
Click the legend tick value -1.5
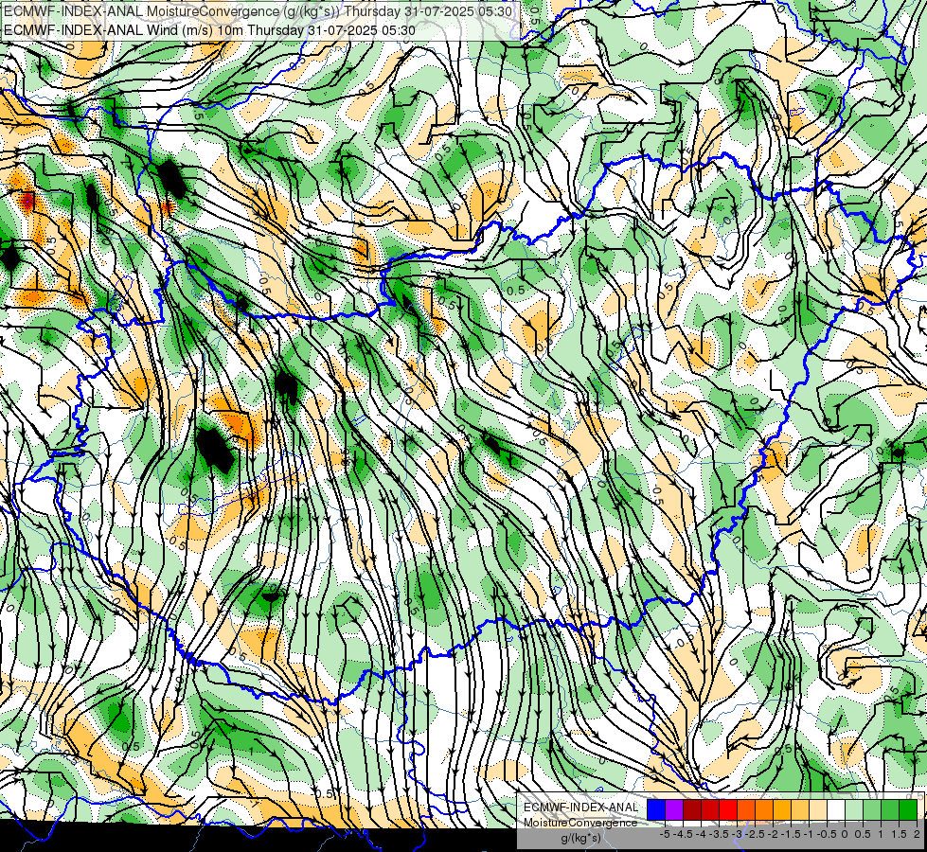pos(791,834)
